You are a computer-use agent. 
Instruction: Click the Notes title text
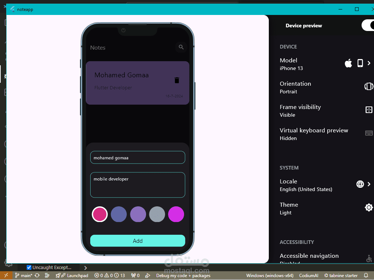pyautogui.click(x=98, y=48)
